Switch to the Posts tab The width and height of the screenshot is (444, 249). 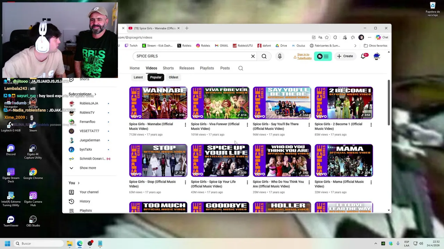[x=225, y=68]
